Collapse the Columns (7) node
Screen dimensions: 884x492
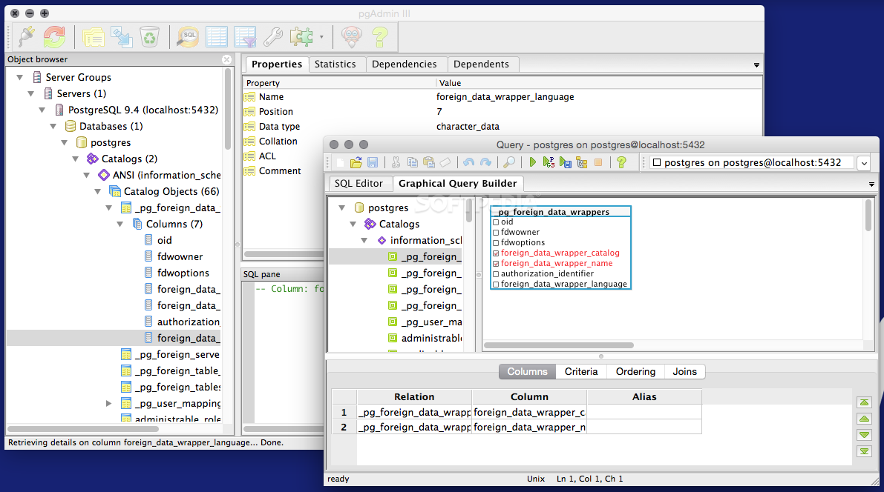point(120,224)
